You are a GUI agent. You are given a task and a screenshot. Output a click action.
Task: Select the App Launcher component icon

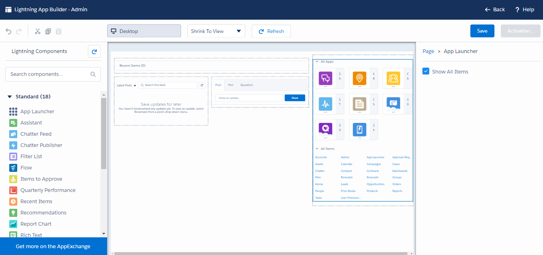click(13, 112)
